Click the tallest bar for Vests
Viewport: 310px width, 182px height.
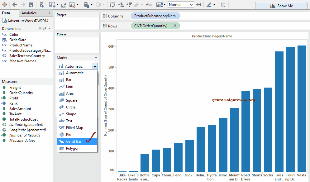click(302, 108)
